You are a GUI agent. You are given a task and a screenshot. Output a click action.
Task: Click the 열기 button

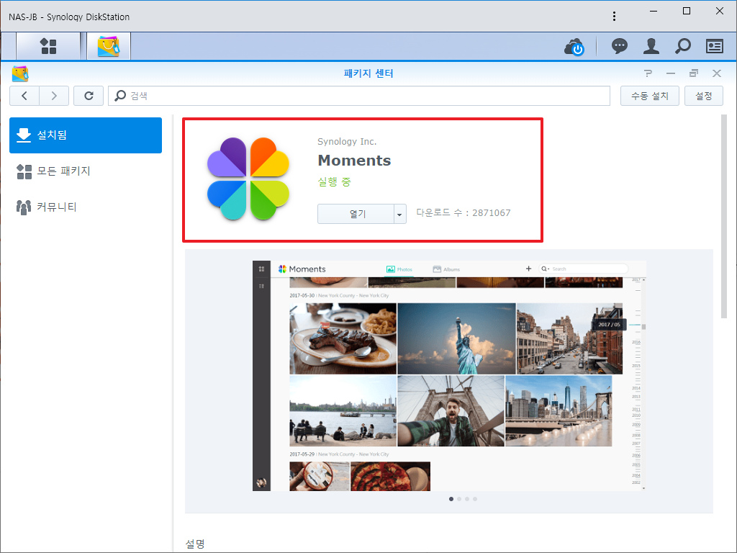pos(356,214)
